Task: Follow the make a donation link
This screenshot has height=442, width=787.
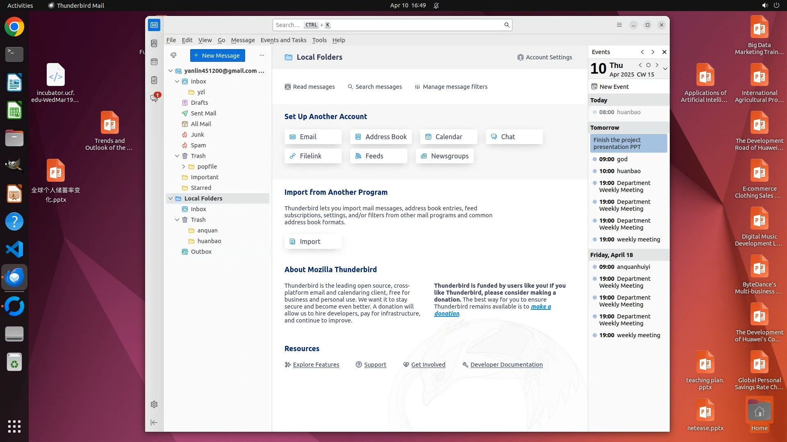Action: click(x=540, y=307)
